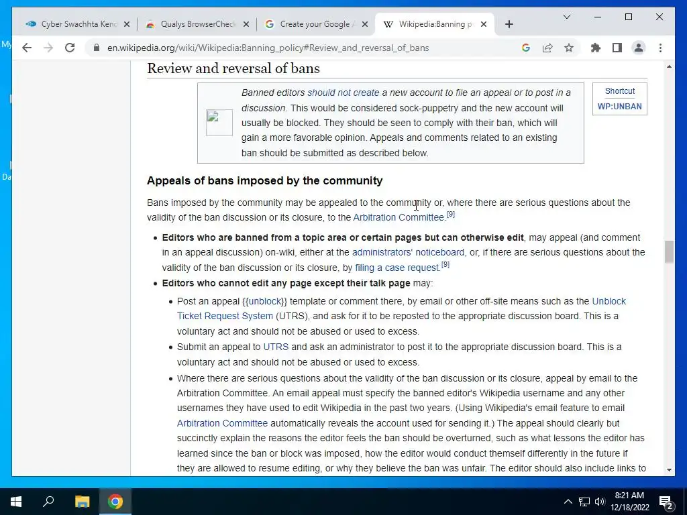Close the Create your Google Account tab
This screenshot has height=515, width=687.
click(x=364, y=24)
